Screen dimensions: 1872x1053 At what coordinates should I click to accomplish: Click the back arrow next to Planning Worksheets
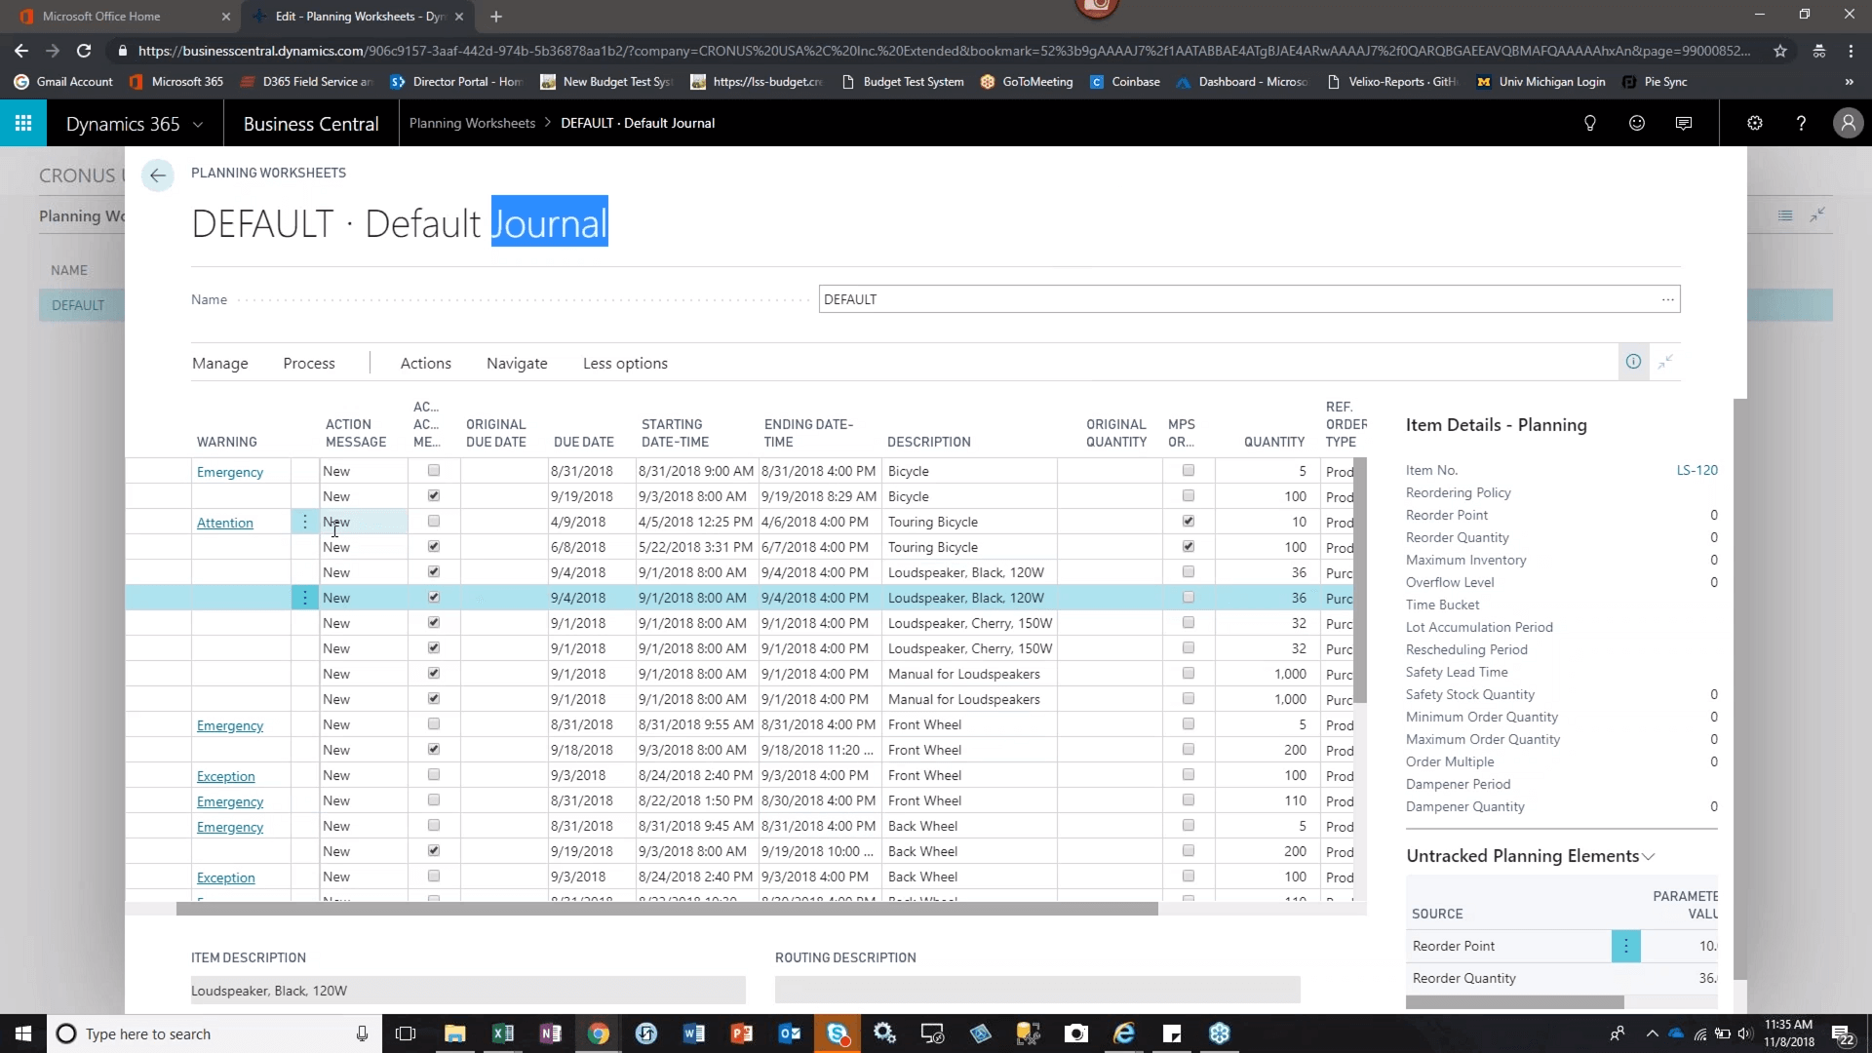[157, 175]
